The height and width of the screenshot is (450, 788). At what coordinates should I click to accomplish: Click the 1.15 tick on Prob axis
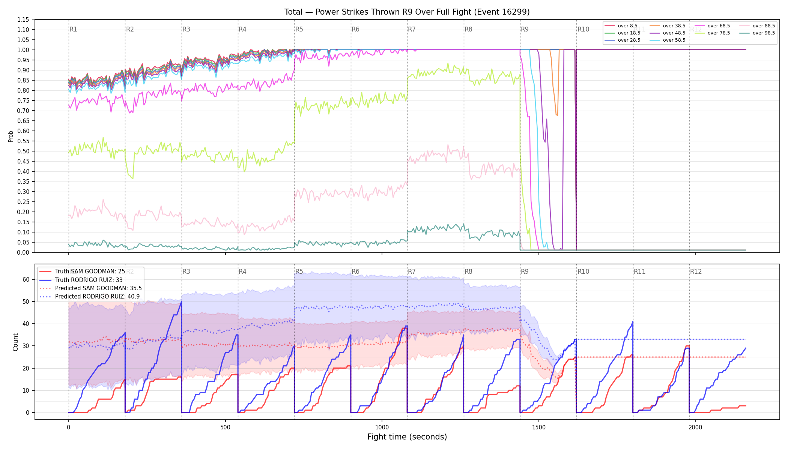tap(23, 19)
